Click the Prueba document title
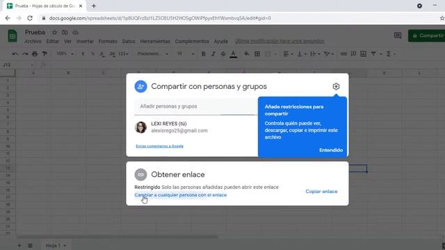 point(35,33)
